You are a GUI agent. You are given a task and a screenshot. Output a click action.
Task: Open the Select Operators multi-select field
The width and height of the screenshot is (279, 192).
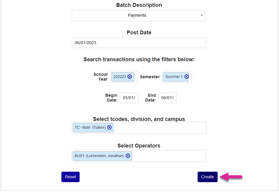(x=168, y=156)
